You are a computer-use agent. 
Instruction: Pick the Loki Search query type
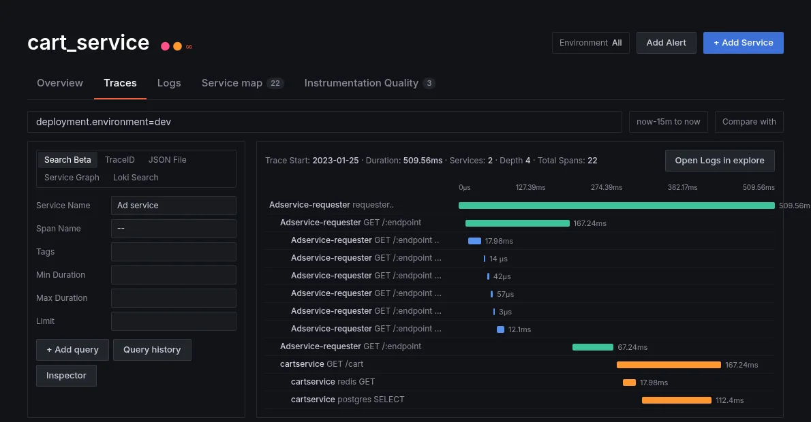pyautogui.click(x=136, y=177)
